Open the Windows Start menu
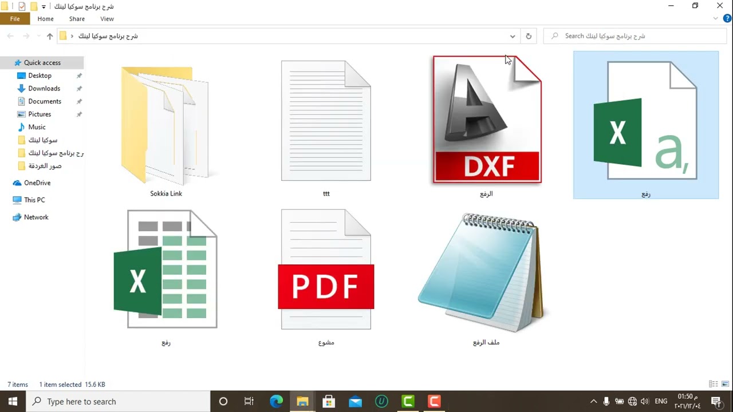733x412 pixels. pyautogui.click(x=13, y=402)
